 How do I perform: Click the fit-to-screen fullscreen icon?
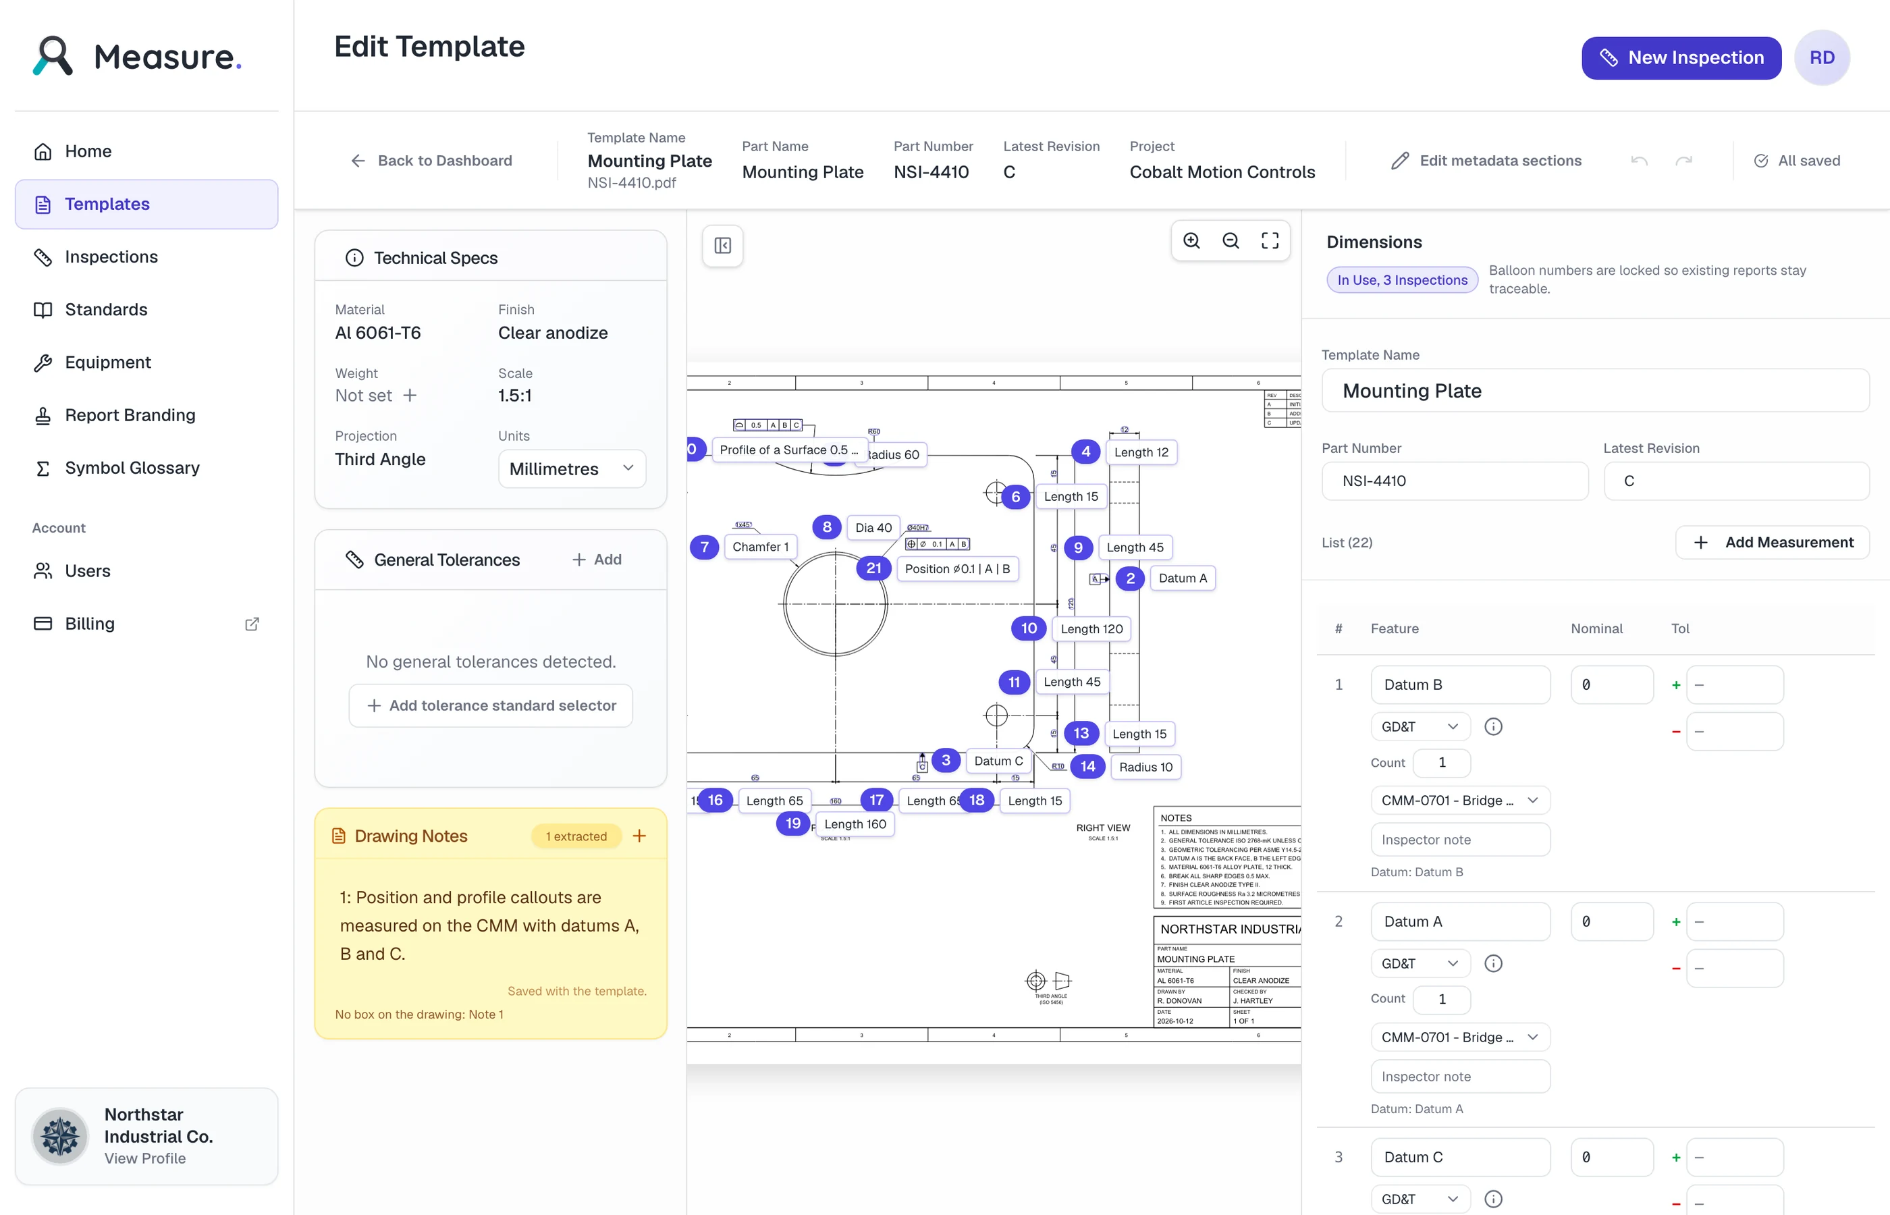pos(1270,240)
